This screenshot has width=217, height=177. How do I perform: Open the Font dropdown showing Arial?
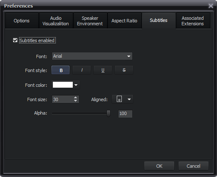92,56
